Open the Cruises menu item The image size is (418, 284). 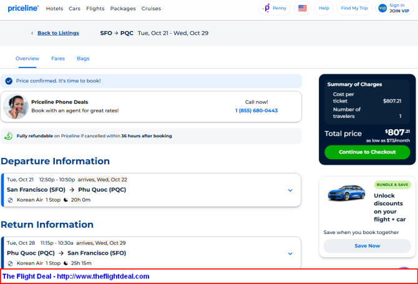[151, 9]
